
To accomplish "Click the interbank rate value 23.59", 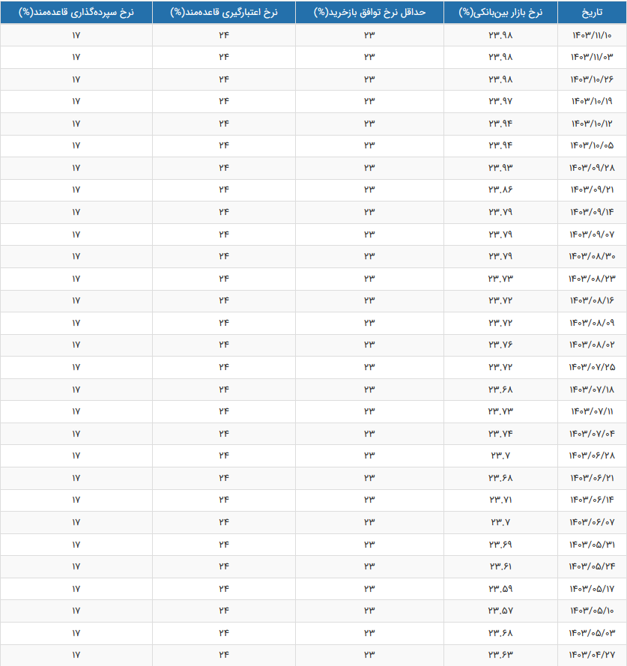I will pyautogui.click(x=500, y=589).
